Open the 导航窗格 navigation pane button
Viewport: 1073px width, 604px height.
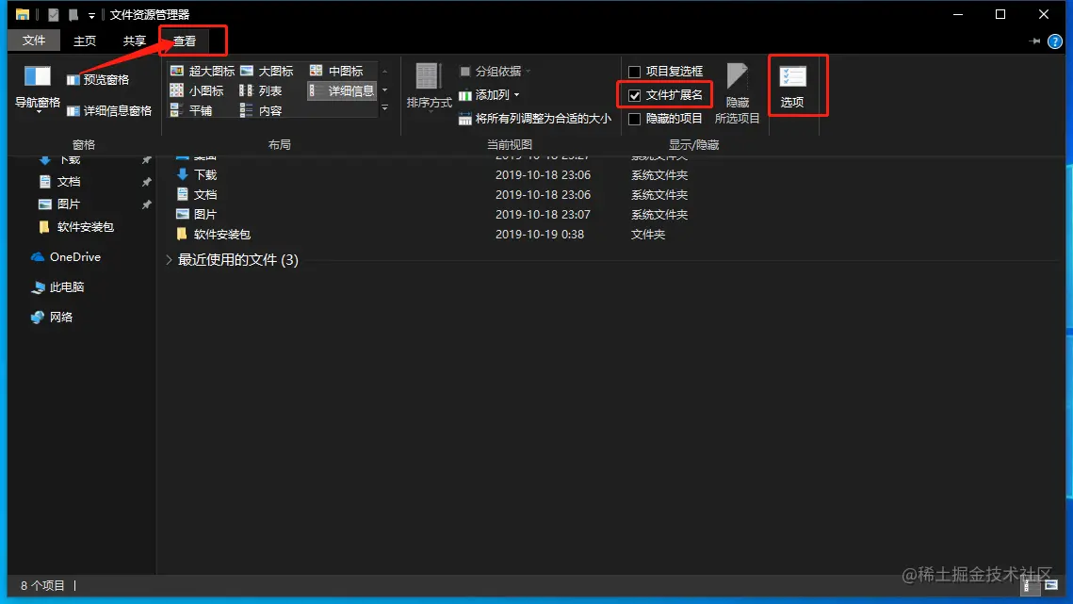[38, 88]
